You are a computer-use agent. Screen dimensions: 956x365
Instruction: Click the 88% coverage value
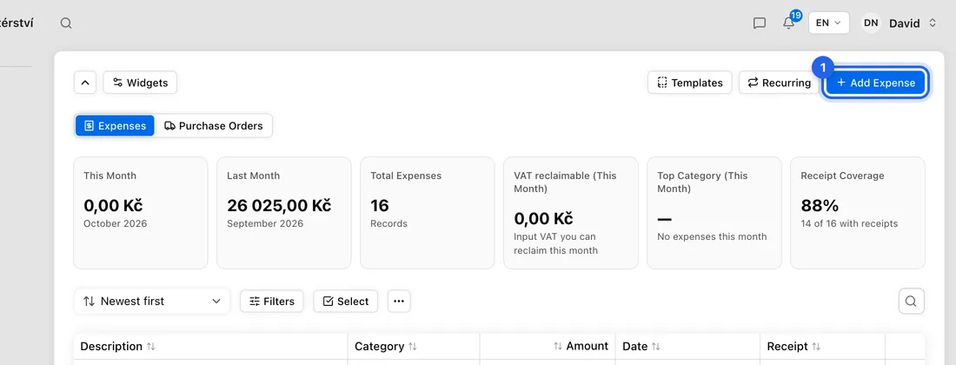tap(820, 205)
